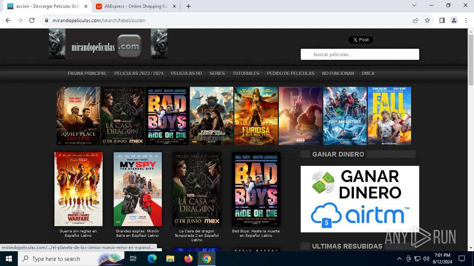The height and width of the screenshot is (266, 474).
Task: Launch Microsoft Edge from taskbar
Action: coord(152,259)
